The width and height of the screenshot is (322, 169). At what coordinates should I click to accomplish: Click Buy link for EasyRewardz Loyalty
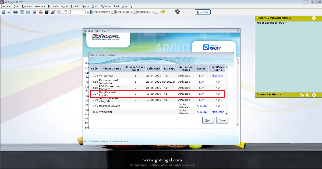coord(201,94)
